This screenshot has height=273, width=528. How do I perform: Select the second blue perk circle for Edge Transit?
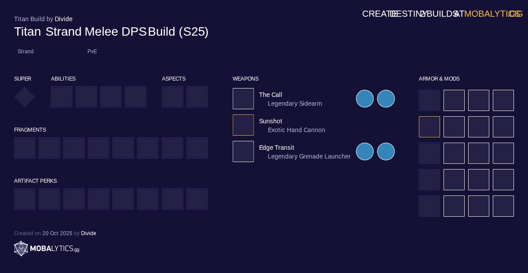coord(386,151)
